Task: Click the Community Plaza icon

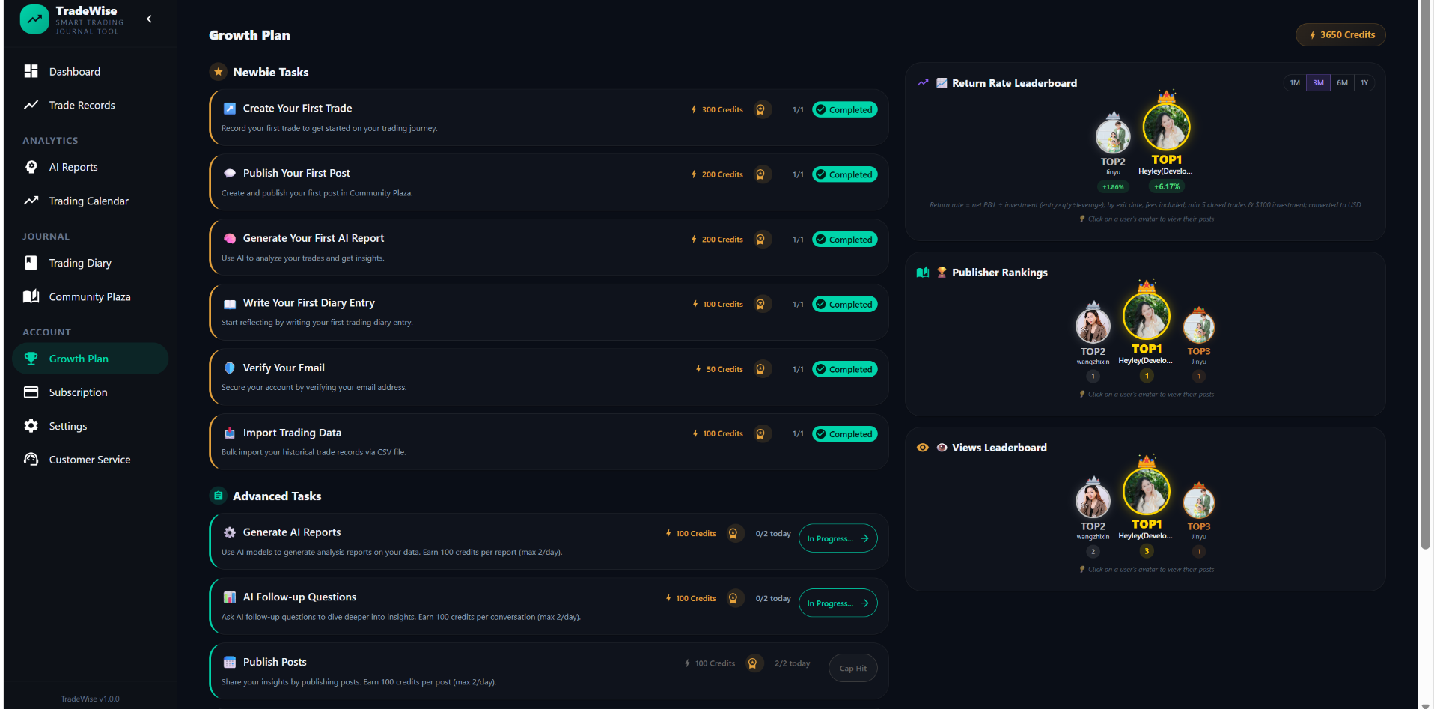Action: tap(31, 296)
